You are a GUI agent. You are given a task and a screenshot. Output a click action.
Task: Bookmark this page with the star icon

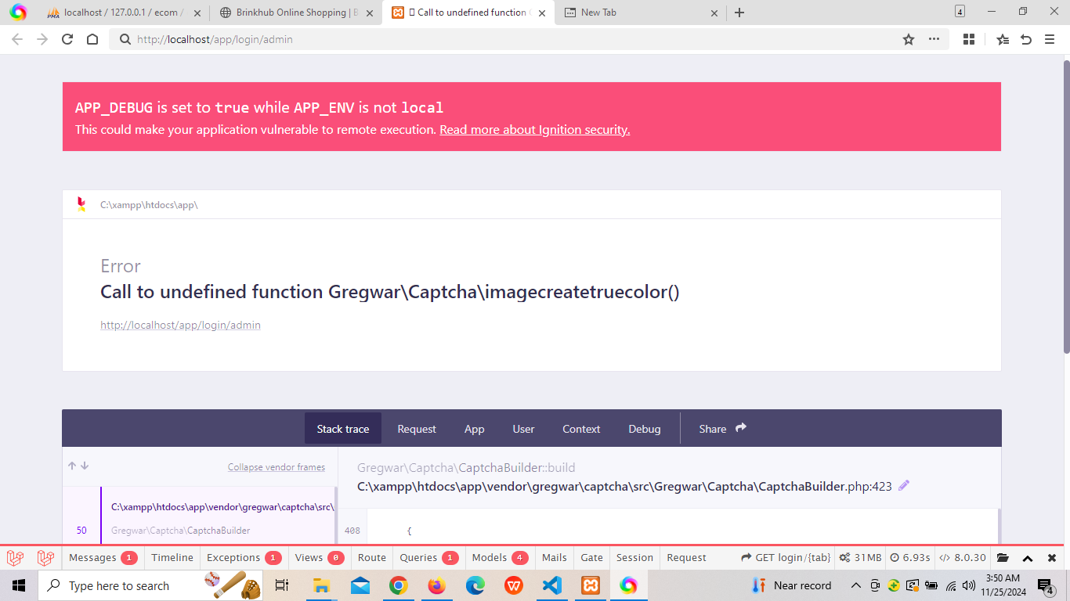click(909, 39)
